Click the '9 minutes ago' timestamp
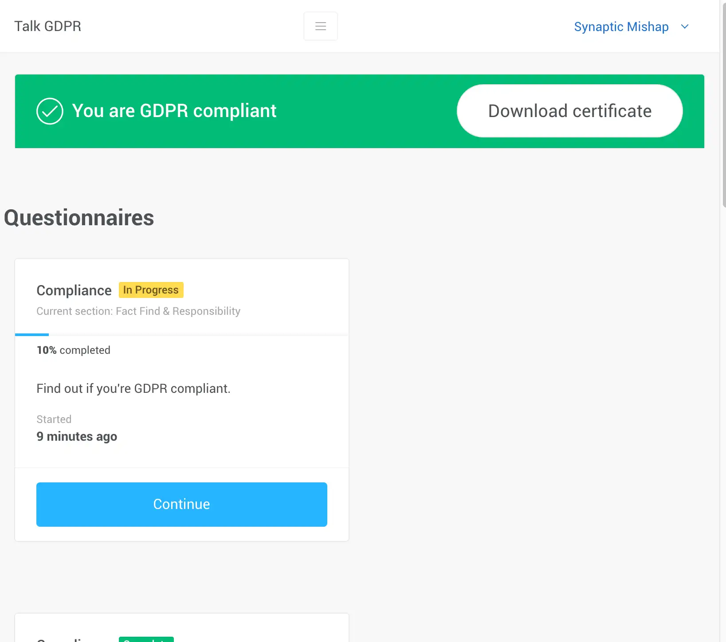This screenshot has width=726, height=642. [x=77, y=437]
